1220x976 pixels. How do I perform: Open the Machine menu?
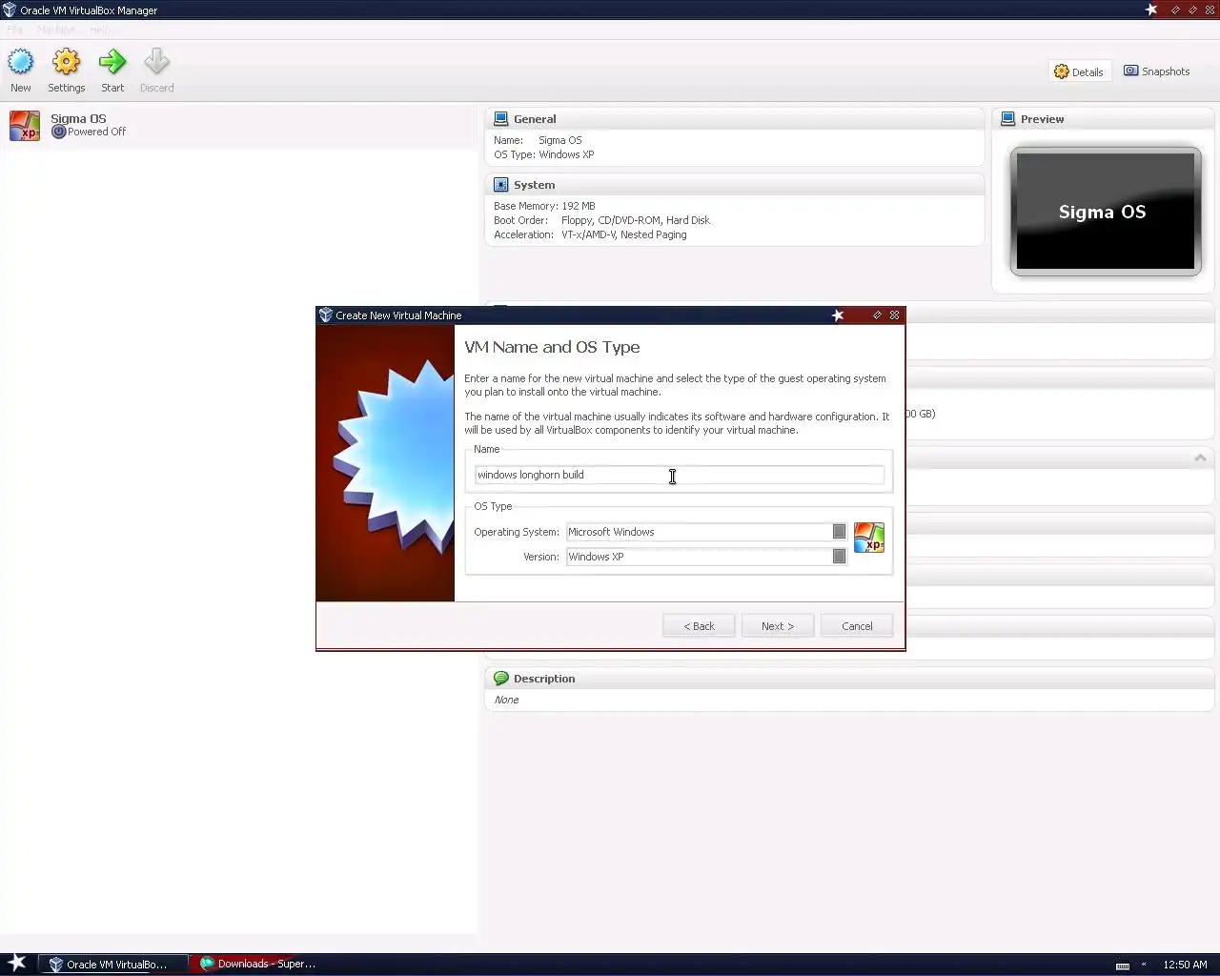56,30
